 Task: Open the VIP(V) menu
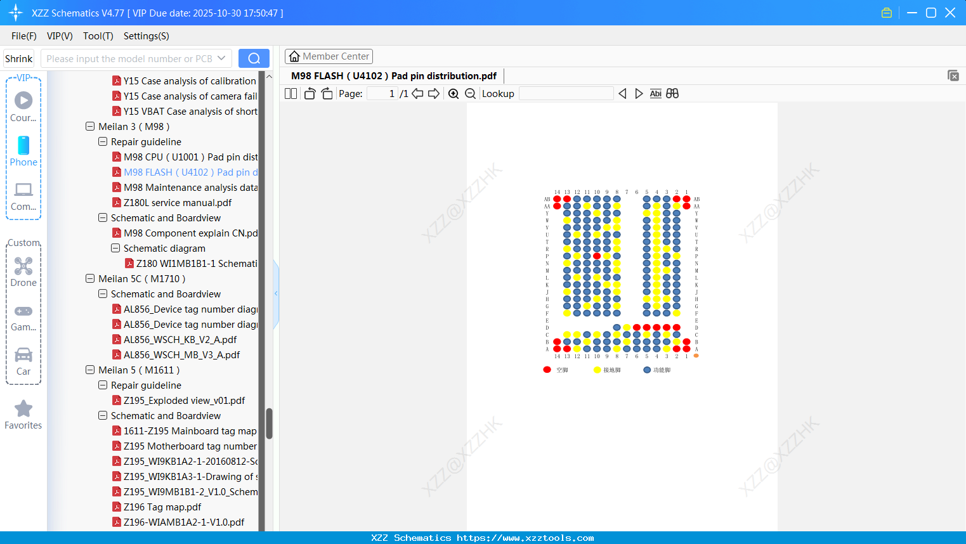point(60,36)
